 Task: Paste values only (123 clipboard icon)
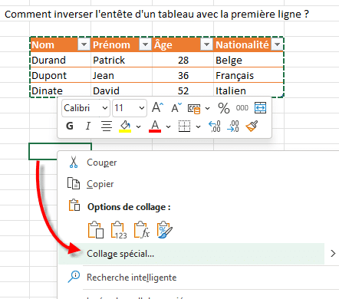click(x=119, y=230)
